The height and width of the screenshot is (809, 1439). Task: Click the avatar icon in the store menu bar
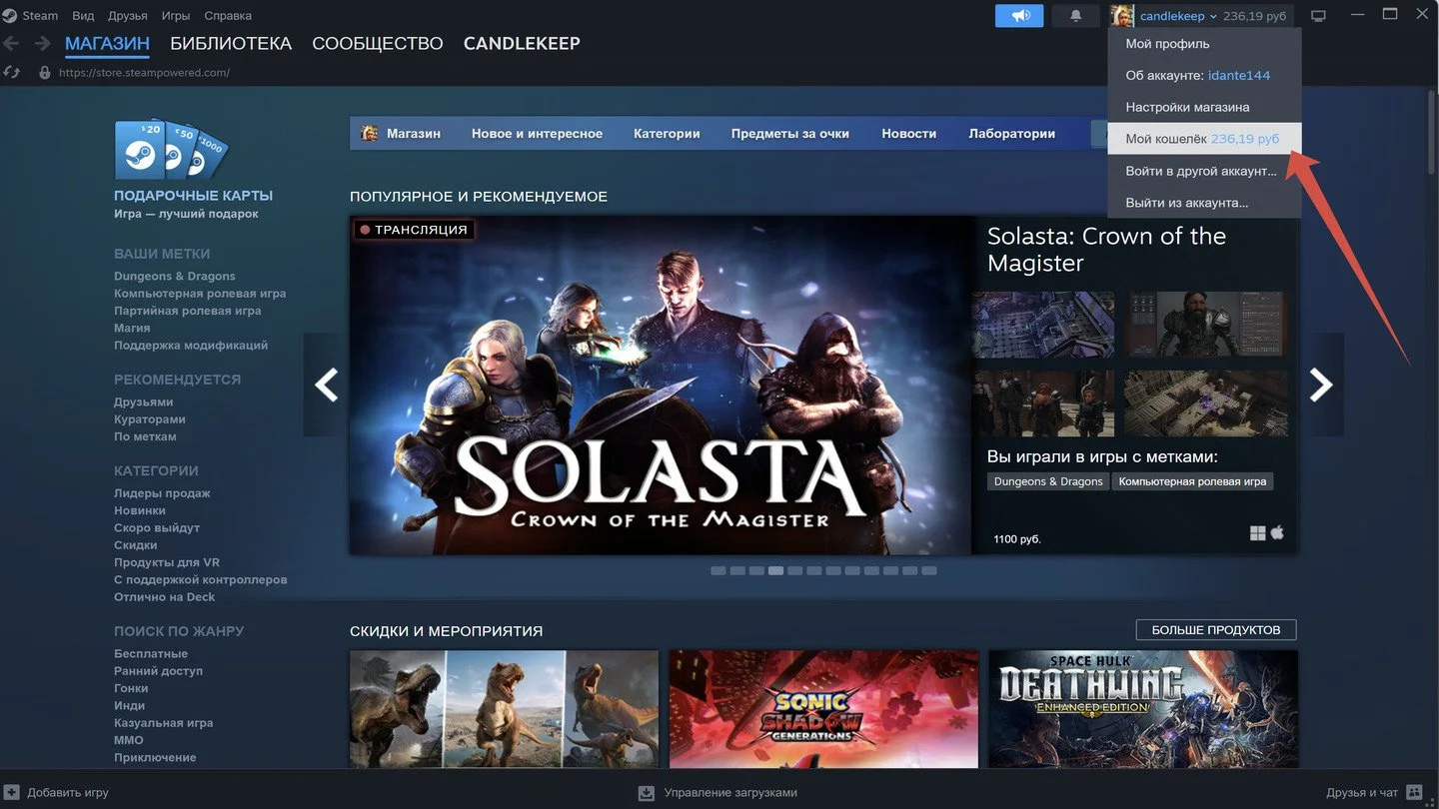369,133
